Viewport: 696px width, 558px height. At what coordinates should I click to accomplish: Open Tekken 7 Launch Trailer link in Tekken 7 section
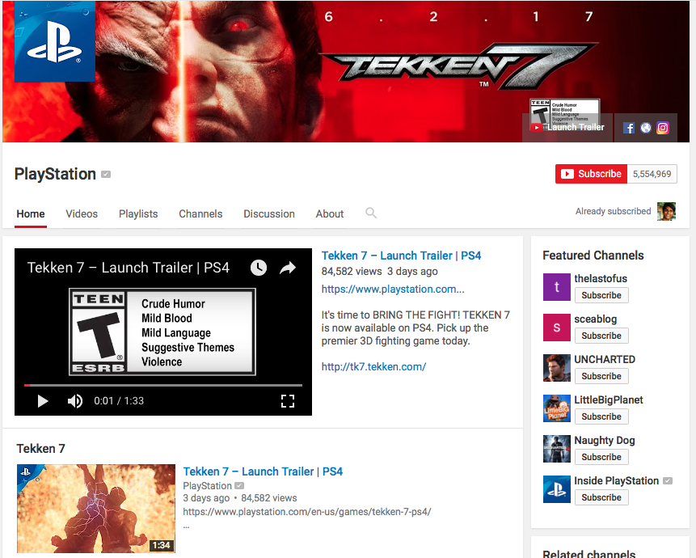click(263, 471)
